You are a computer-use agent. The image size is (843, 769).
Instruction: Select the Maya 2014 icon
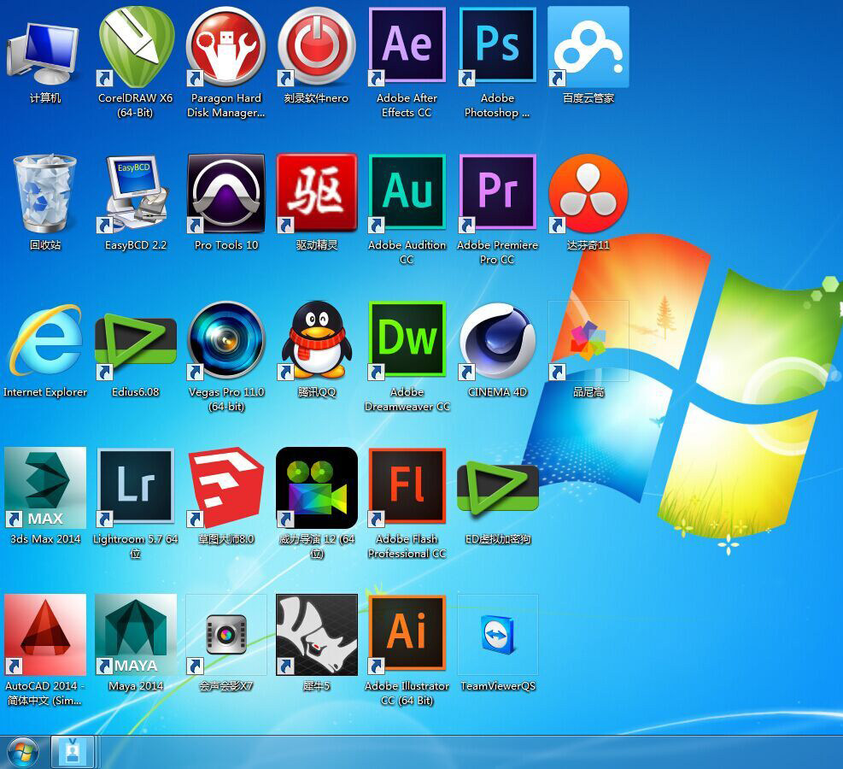point(136,635)
